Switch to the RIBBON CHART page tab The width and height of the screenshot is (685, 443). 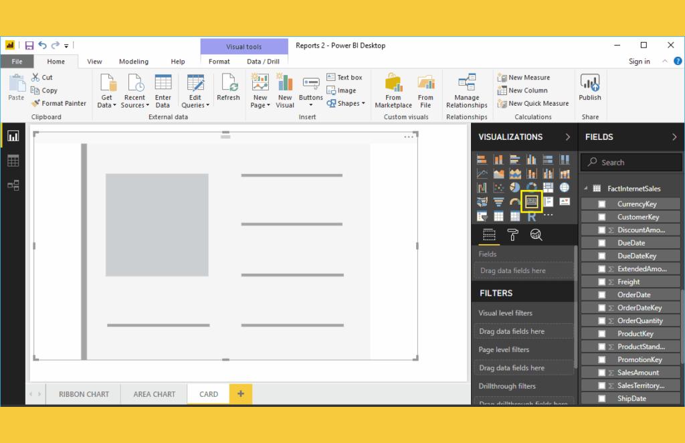(84, 394)
